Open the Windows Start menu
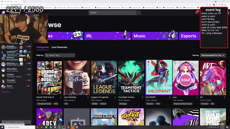This screenshot has width=230, height=129. point(2,127)
